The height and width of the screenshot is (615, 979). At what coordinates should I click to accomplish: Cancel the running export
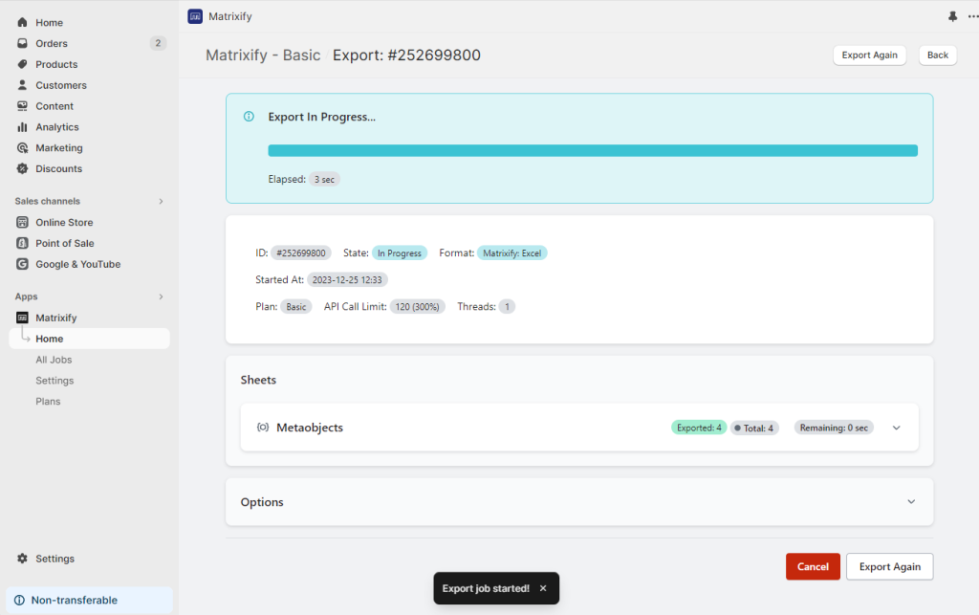click(813, 566)
